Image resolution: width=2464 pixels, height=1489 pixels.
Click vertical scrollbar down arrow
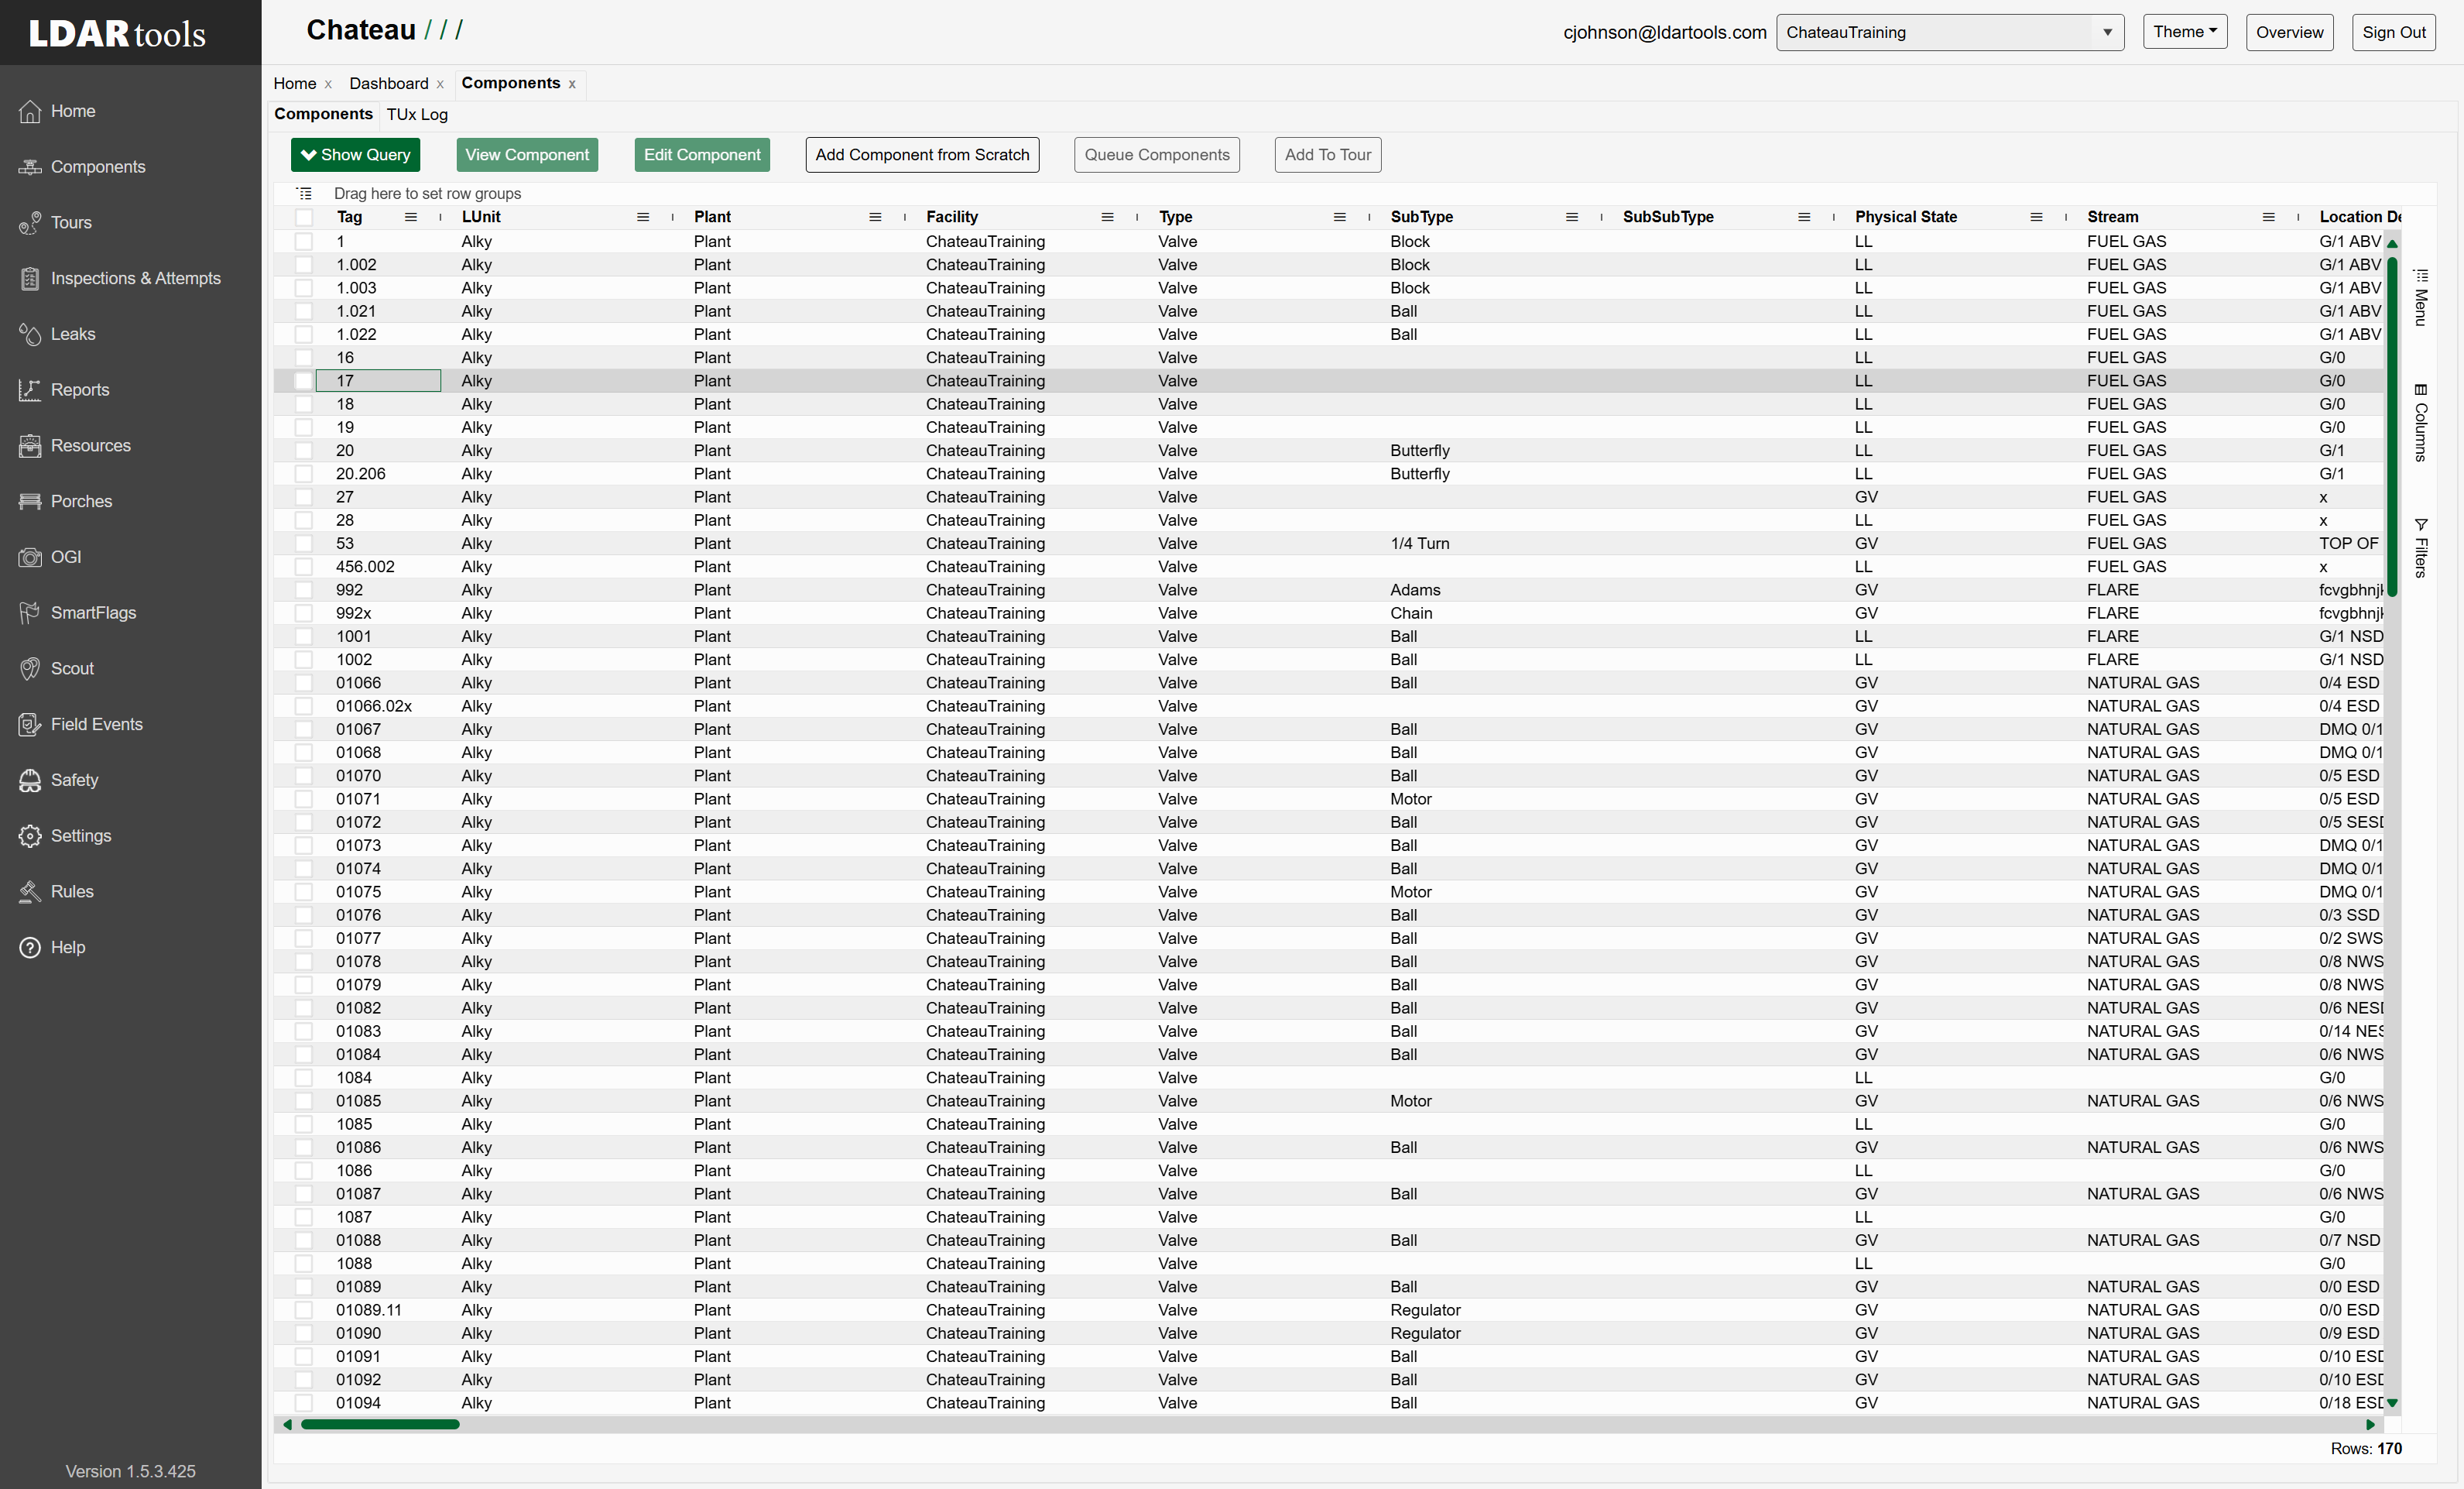pos(2392,1403)
